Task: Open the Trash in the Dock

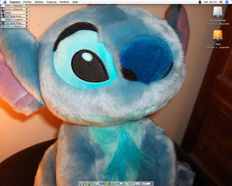Action: click(151, 183)
